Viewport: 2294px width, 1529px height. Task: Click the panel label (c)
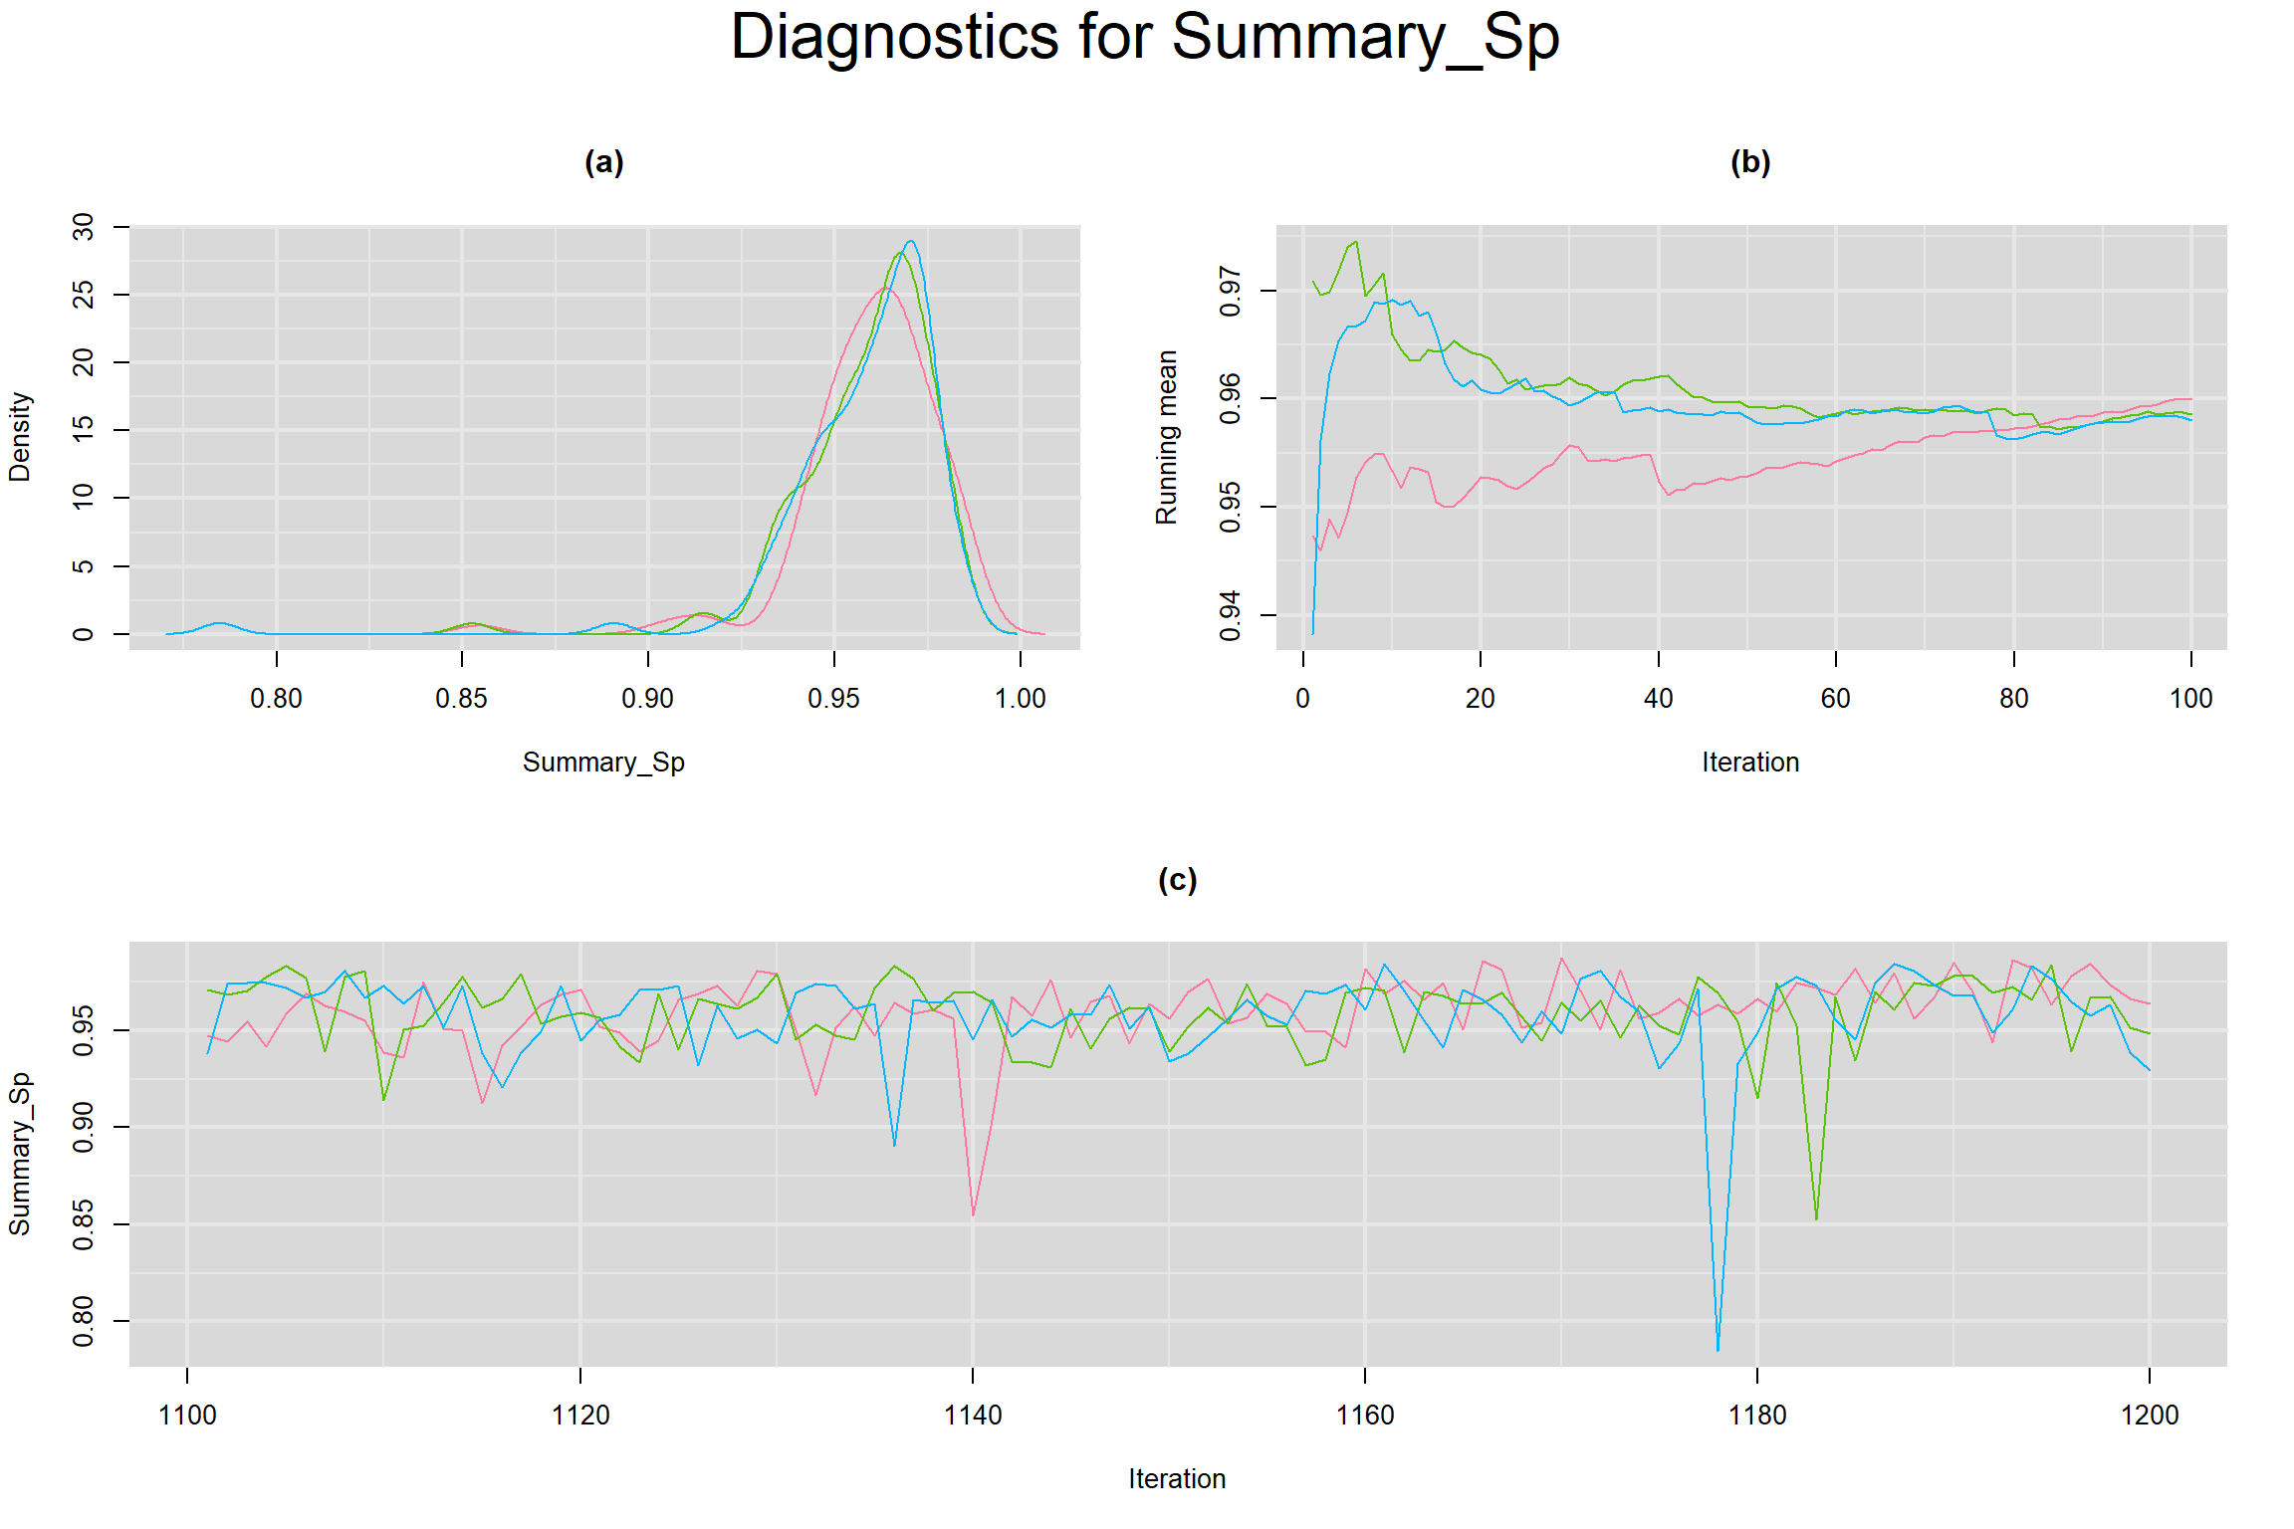[x=1177, y=879]
